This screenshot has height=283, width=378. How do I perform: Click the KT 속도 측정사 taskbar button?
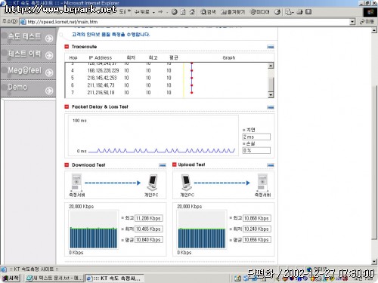(115, 278)
